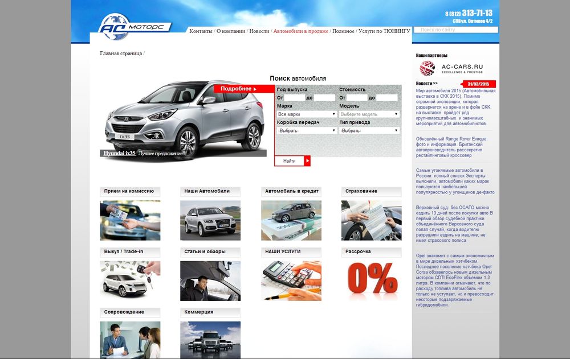Read the Мир автомобиля 2015 news item

tap(455, 107)
